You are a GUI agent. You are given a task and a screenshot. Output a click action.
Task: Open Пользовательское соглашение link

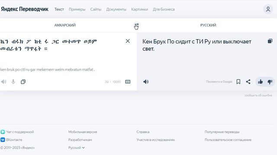(x=228, y=139)
